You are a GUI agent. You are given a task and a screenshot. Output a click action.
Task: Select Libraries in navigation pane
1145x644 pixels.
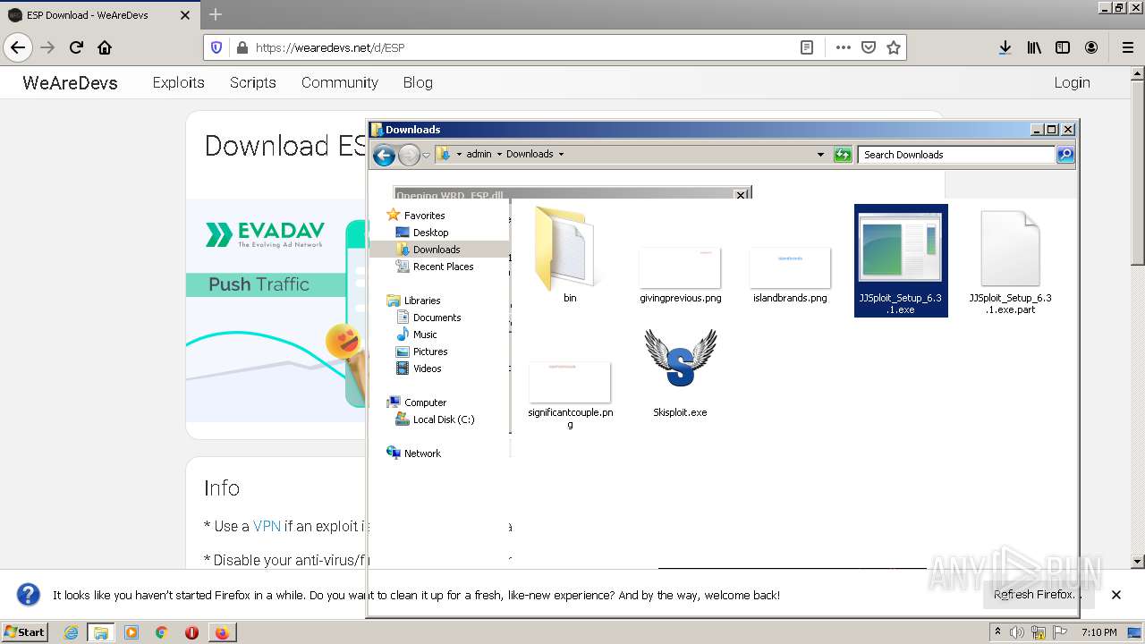point(422,301)
